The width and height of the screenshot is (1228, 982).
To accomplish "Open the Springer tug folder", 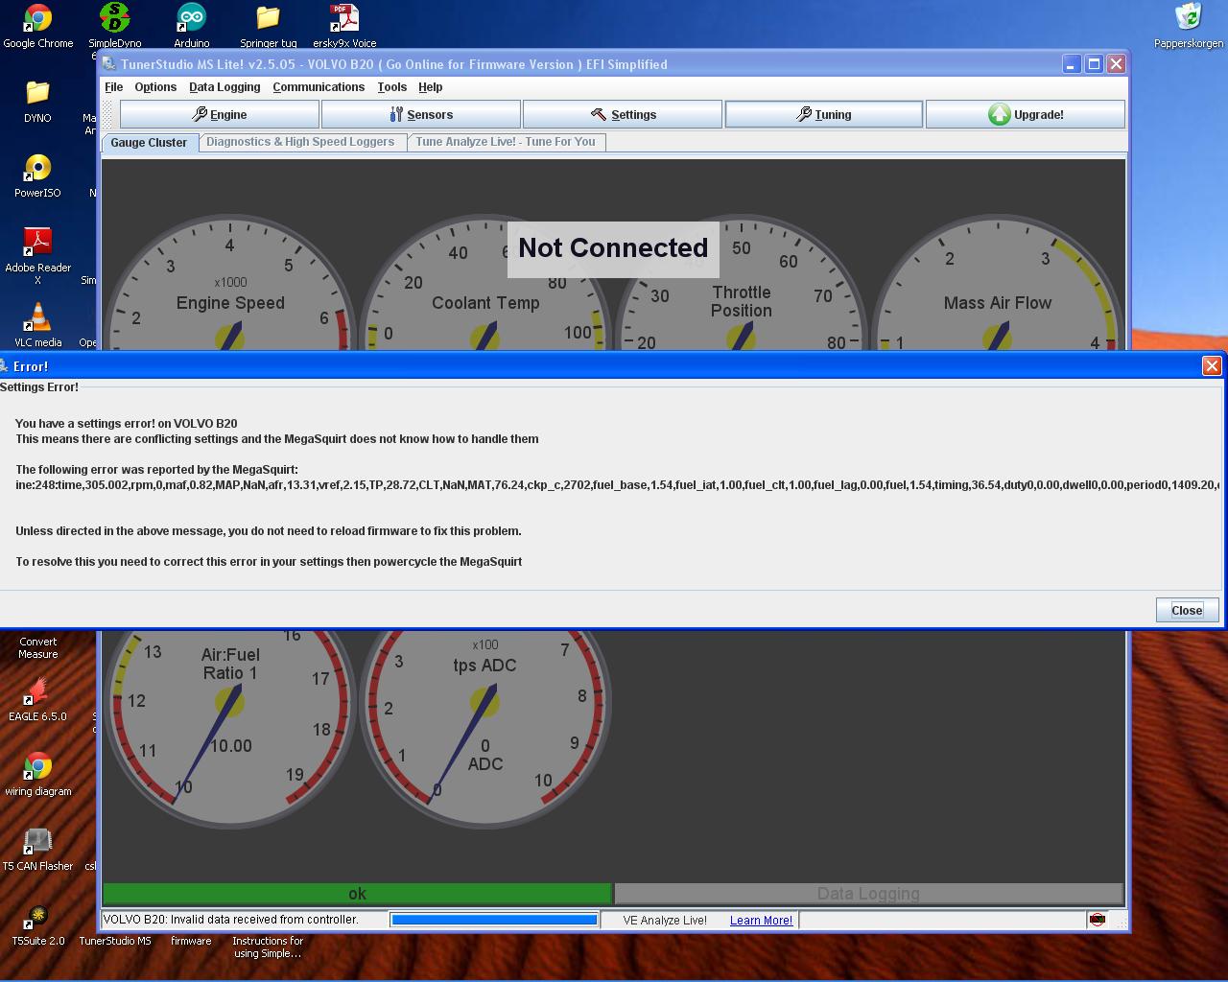I will (268, 26).
